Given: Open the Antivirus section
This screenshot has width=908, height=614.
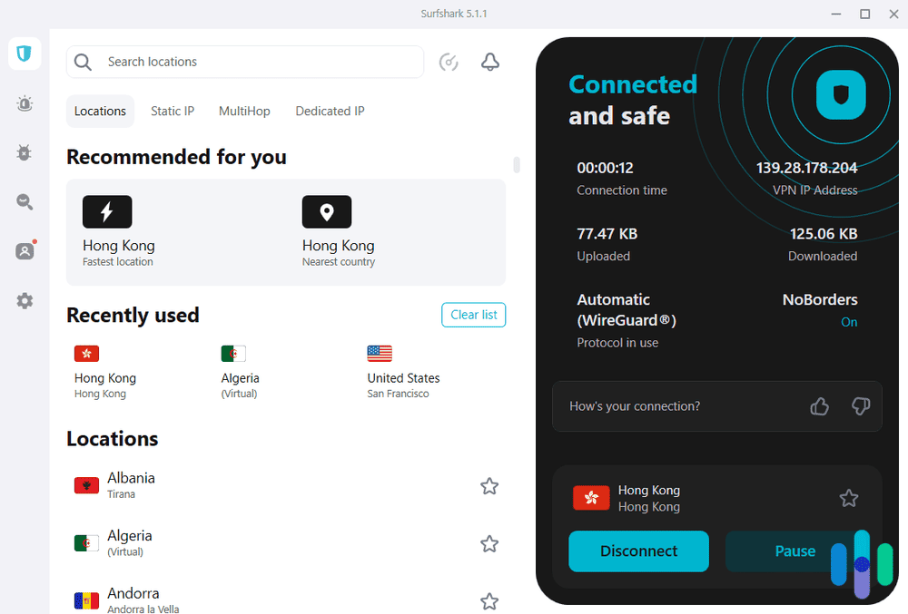Looking at the screenshot, I should click(x=24, y=152).
